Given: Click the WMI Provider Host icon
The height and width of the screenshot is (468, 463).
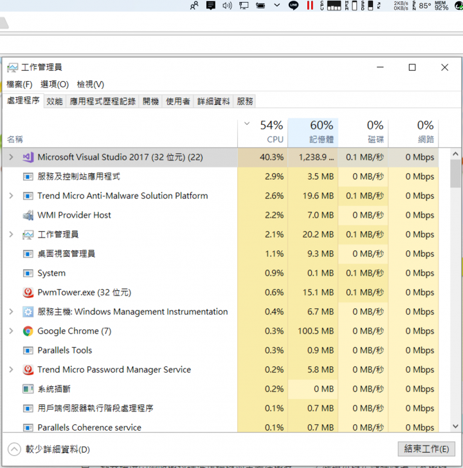Looking at the screenshot, I should click(x=28, y=215).
